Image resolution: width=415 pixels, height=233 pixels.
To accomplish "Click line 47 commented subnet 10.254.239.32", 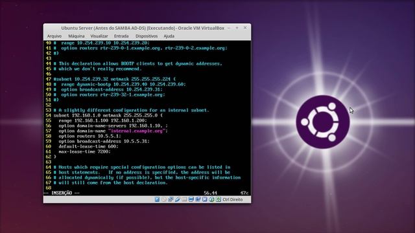I will click(115, 79).
